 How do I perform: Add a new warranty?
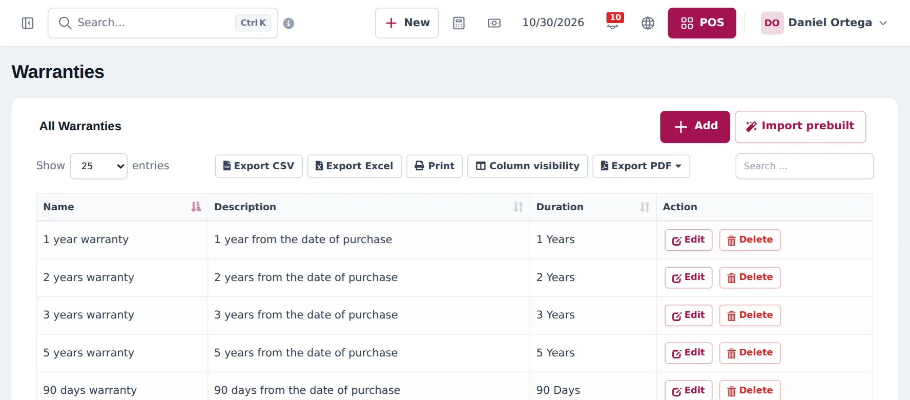[x=695, y=127]
